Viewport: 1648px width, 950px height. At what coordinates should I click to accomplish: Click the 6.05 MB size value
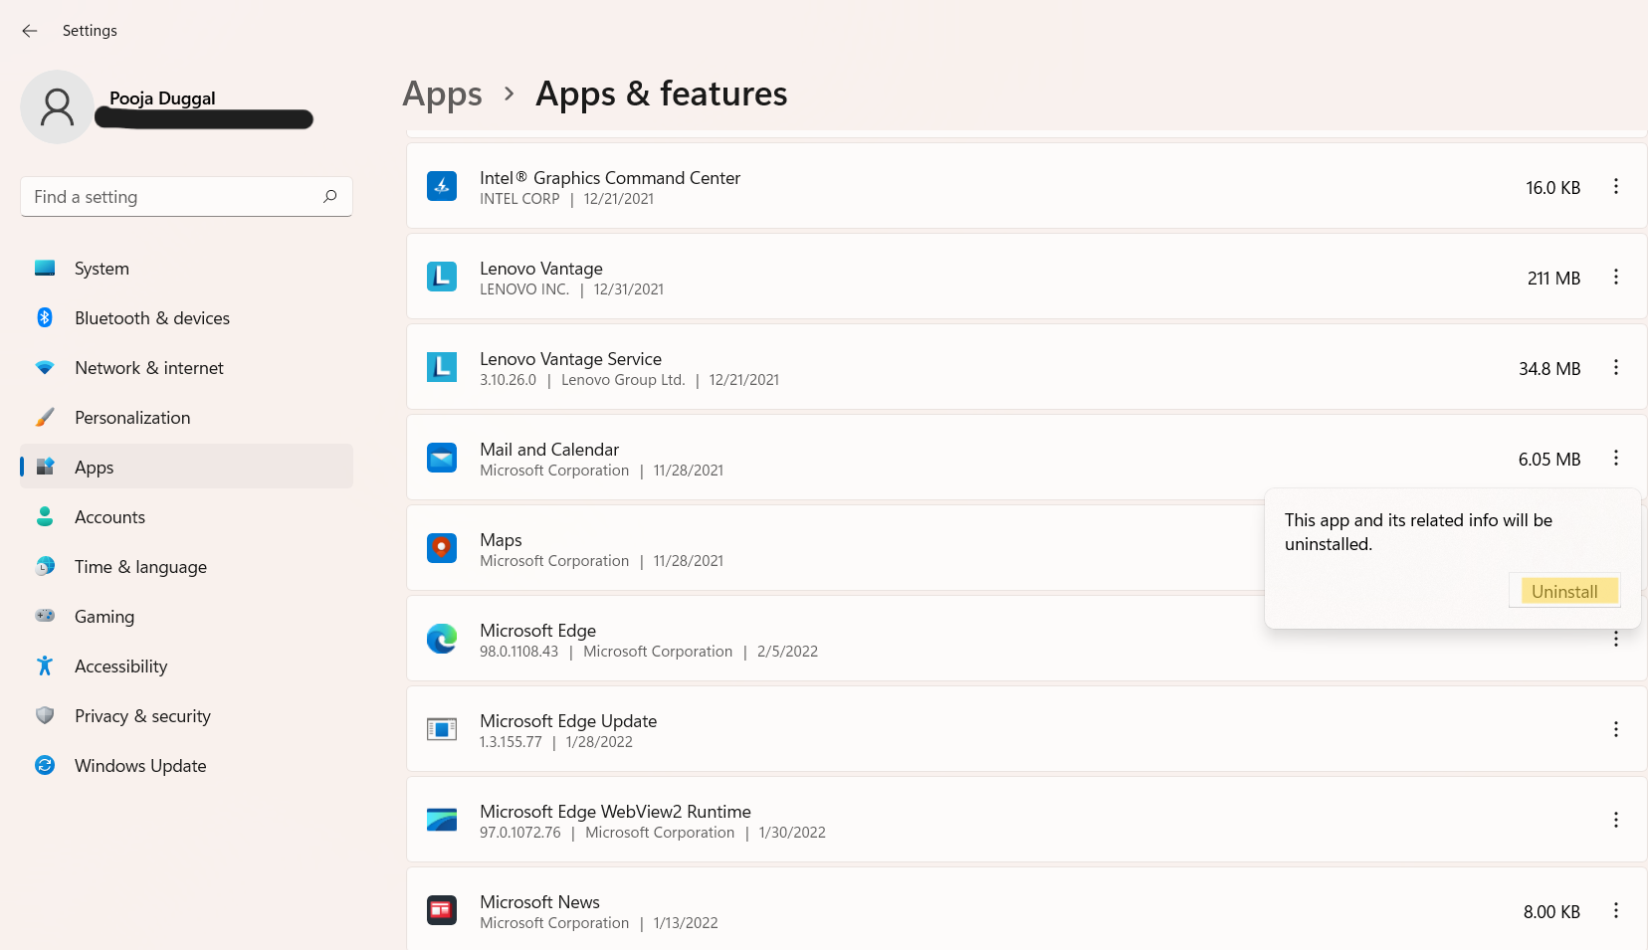(x=1549, y=459)
